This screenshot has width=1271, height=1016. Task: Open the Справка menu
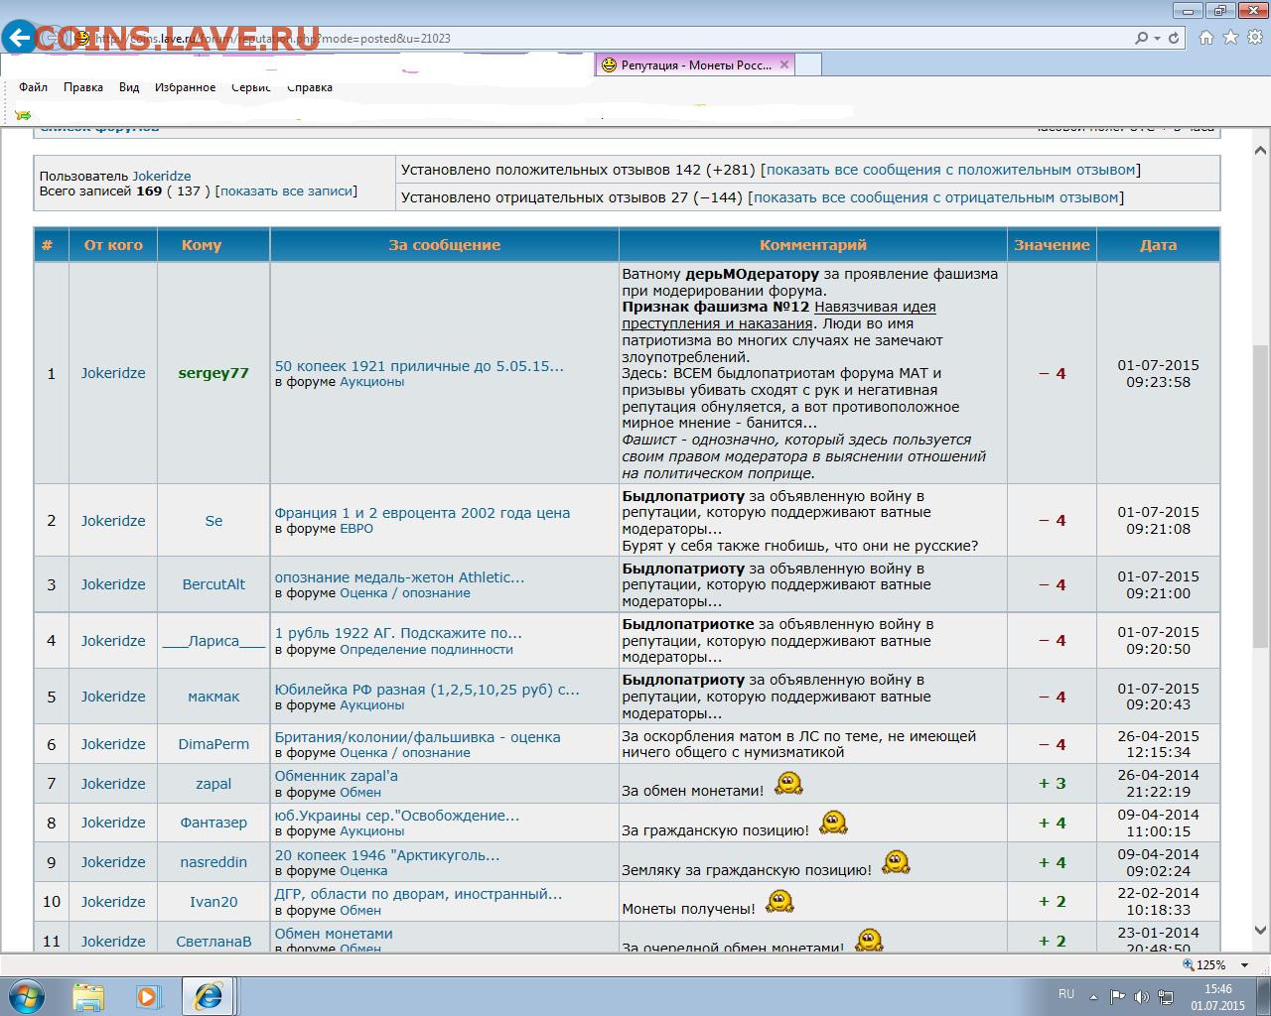310,87
